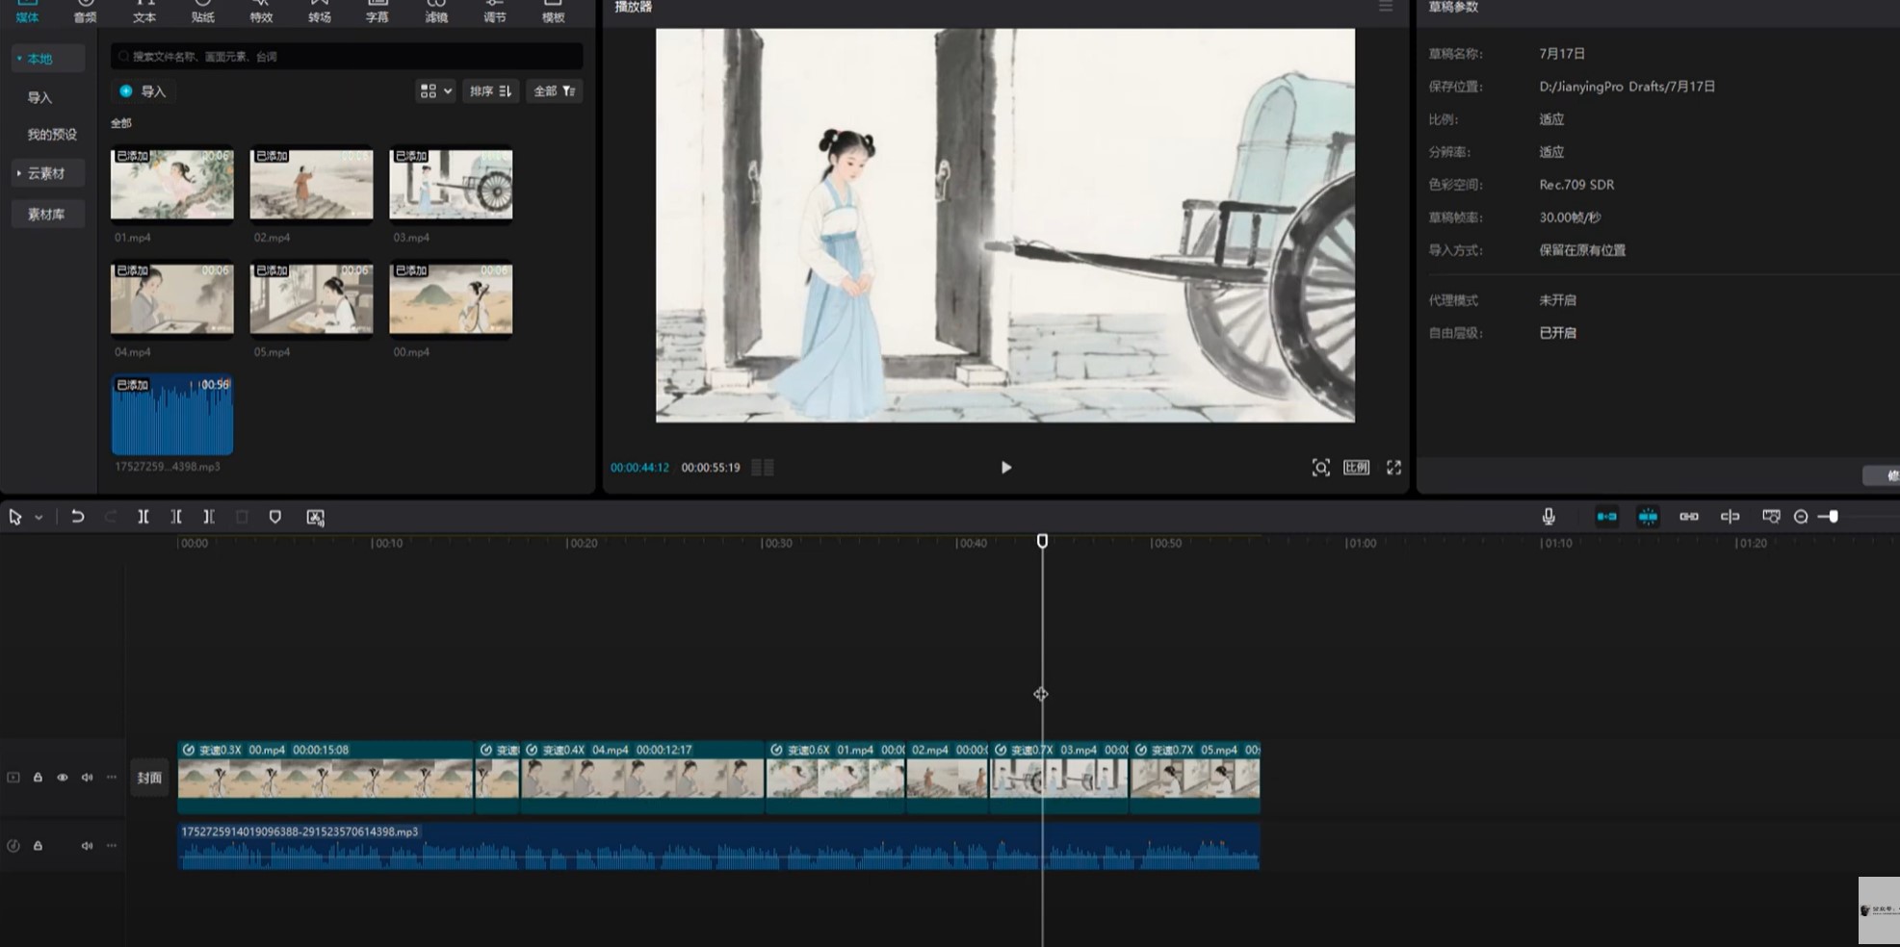The image size is (1900, 947).
Task: Click the player focus/scan frame icon
Action: [x=1320, y=468]
